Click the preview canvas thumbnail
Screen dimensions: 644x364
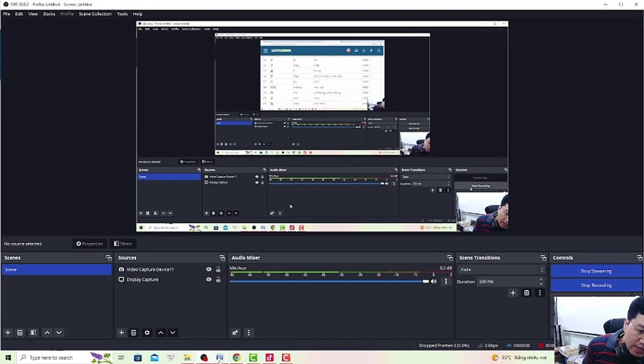(322, 127)
